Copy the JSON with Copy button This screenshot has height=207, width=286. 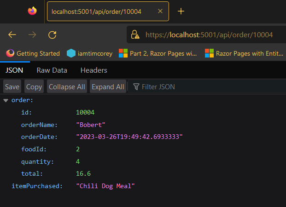pyautogui.click(x=34, y=86)
